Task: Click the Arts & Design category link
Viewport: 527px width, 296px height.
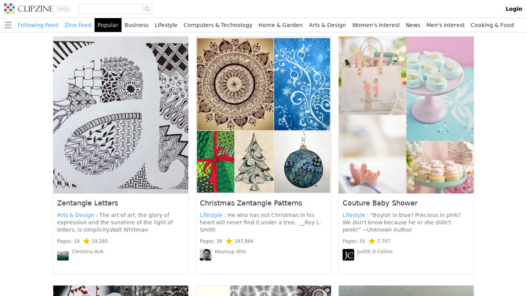Action: pyautogui.click(x=75, y=215)
